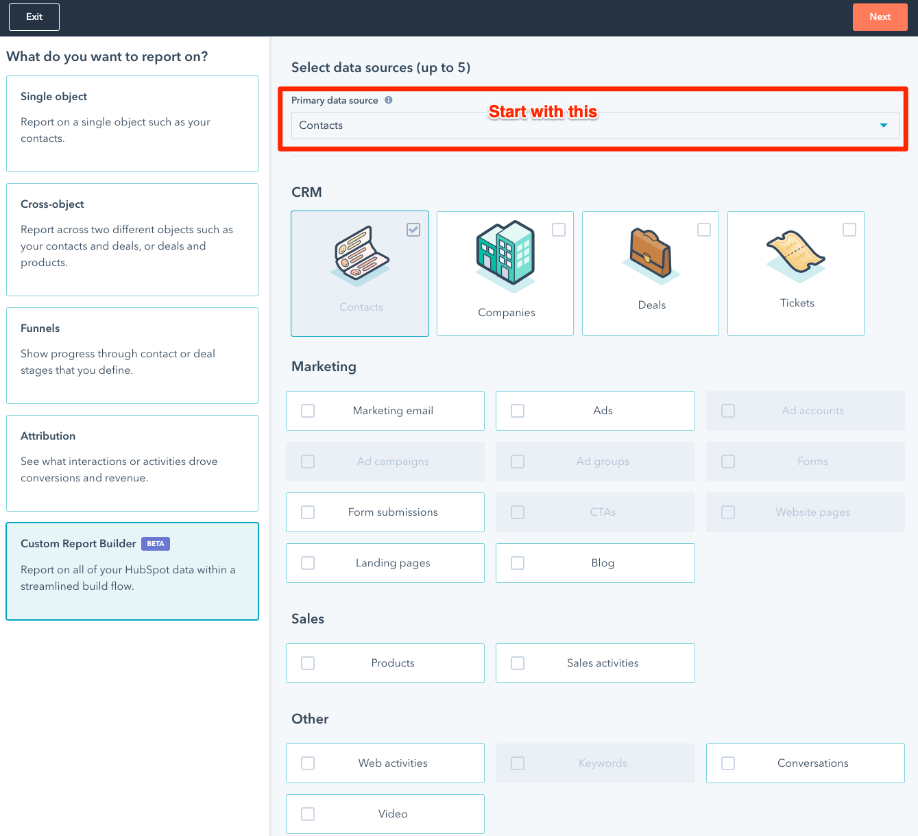Switch to the Funnels report type

pyautogui.click(x=132, y=355)
